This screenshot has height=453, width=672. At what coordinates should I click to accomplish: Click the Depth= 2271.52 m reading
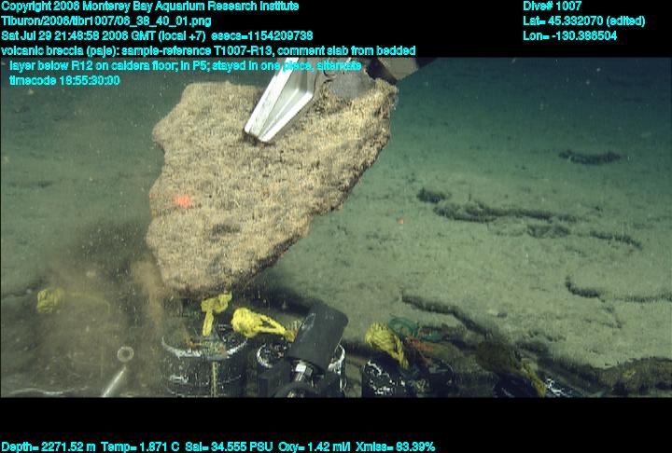pos(49,446)
